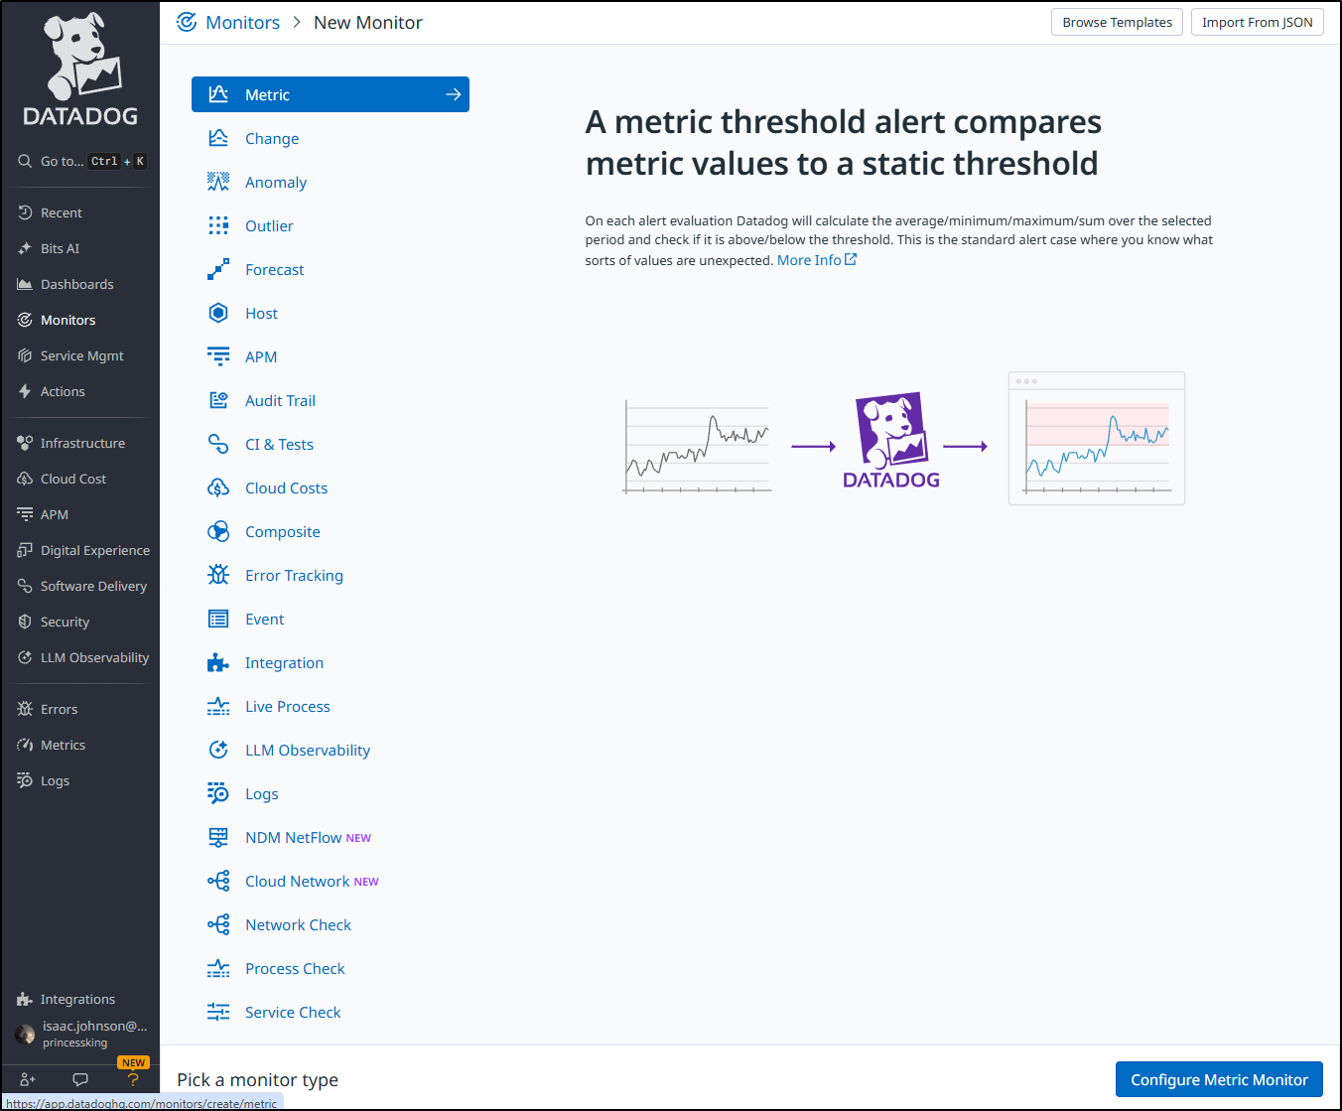
Task: Click the Logs monitor type icon
Action: coord(218,793)
